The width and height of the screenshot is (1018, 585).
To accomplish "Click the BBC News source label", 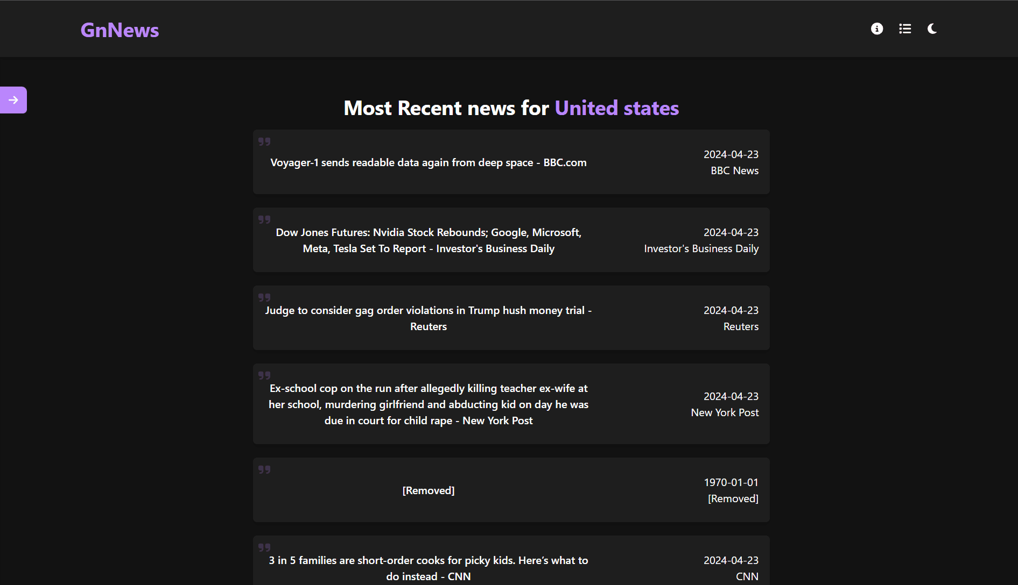I will [x=734, y=170].
